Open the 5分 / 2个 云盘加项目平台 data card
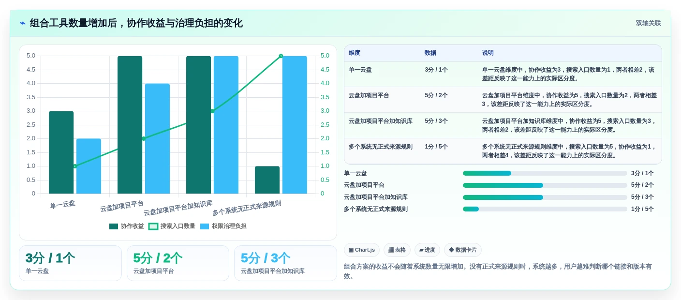681x300 pixels. pos(178,263)
